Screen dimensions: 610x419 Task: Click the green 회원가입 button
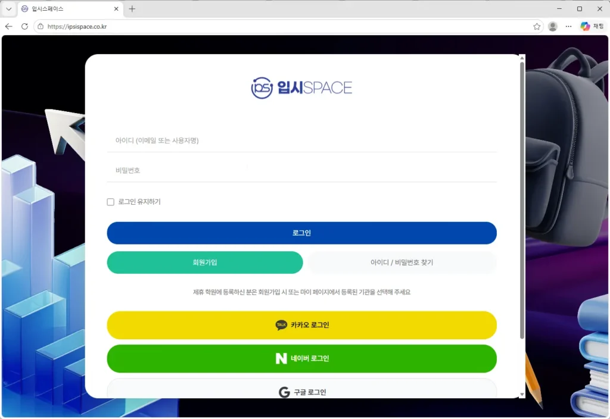[x=205, y=262]
